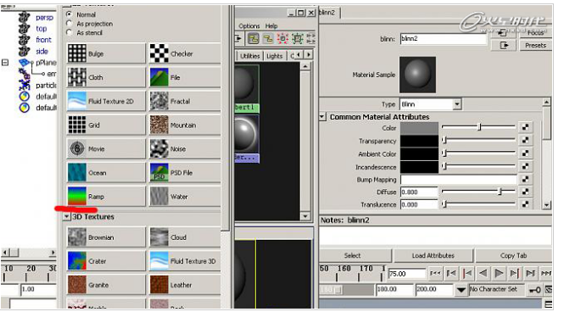
Task: Open the Incandescence color swatch
Action: click(420, 167)
